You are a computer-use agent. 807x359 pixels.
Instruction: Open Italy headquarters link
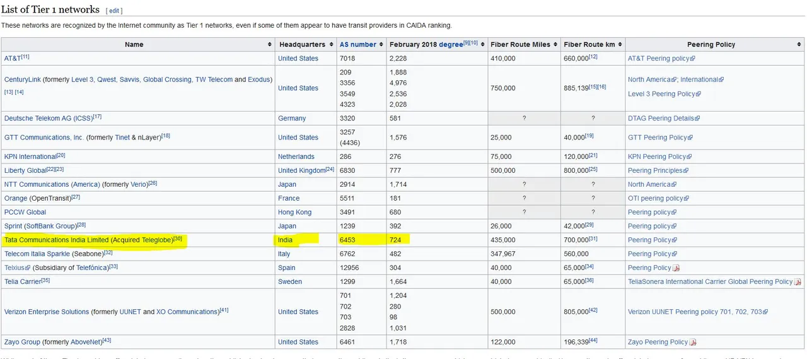pyautogui.click(x=284, y=254)
